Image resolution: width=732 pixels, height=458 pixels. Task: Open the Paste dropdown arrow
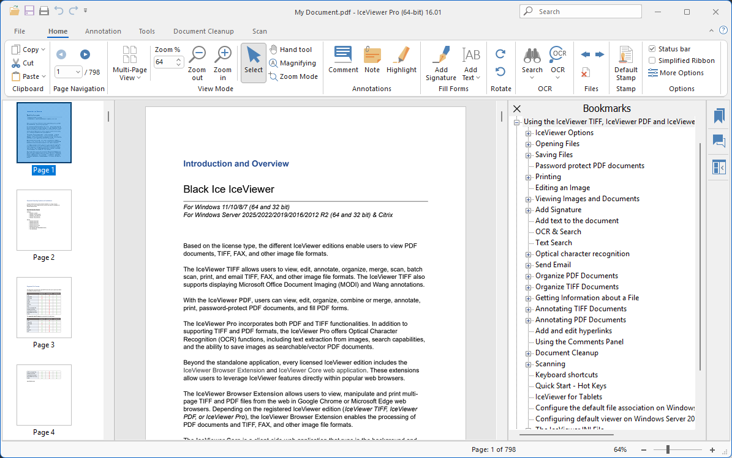[x=43, y=76]
